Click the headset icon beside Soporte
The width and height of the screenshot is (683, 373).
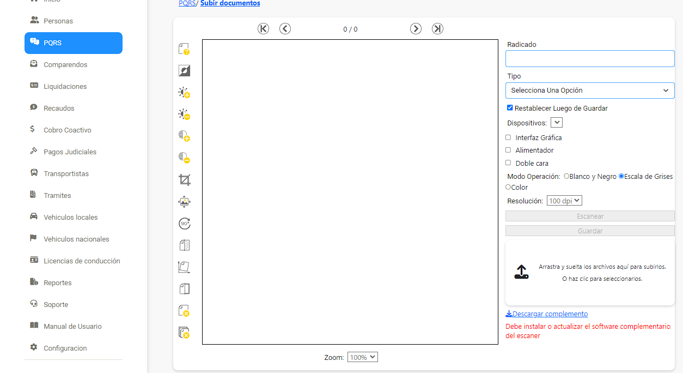(x=34, y=304)
